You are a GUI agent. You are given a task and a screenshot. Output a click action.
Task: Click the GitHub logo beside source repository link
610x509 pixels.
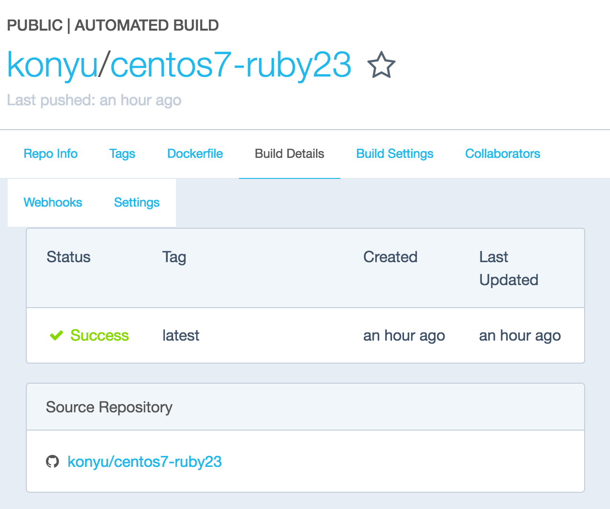click(53, 462)
